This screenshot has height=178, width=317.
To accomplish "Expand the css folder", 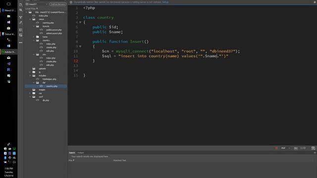I will [x=30, y=93].
